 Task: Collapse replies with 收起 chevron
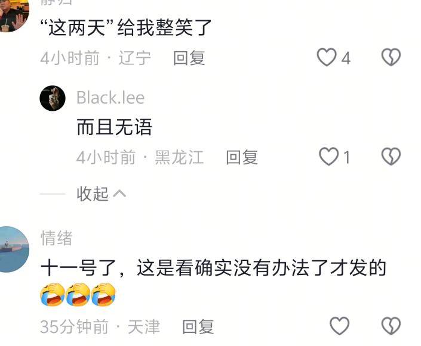[x=101, y=194]
